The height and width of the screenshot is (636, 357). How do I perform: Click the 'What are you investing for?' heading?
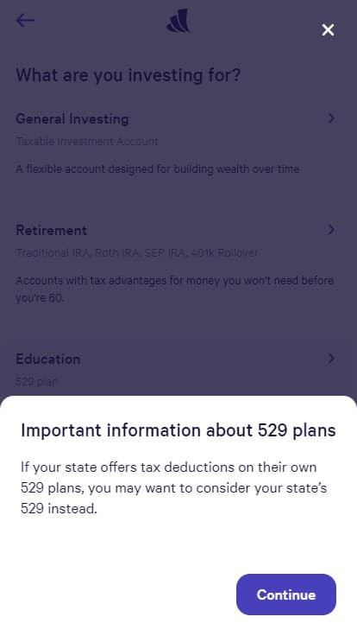(x=128, y=75)
